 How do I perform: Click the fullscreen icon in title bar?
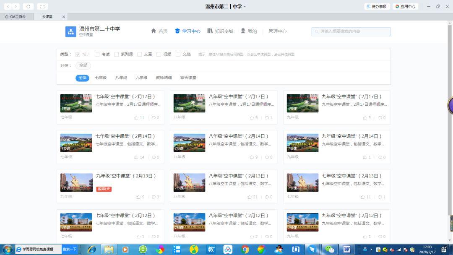pos(42,6)
